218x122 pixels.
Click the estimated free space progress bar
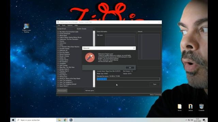click(128, 79)
